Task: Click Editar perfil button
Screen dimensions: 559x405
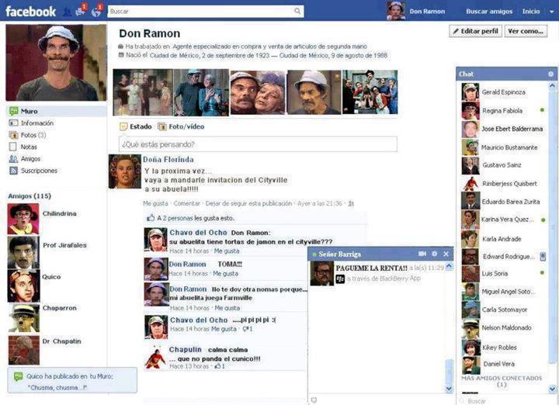Action: 476,31
